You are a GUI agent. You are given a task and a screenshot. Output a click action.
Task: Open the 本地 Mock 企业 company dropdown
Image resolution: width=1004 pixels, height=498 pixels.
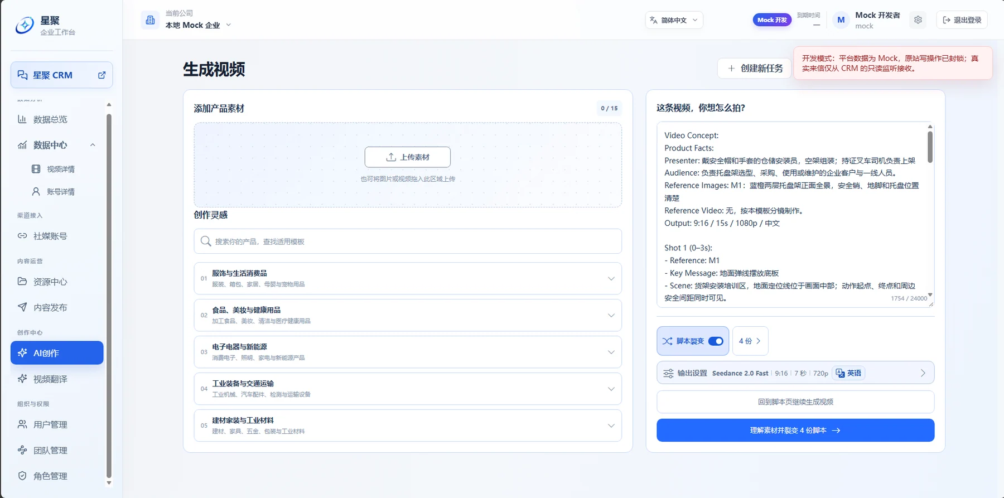point(198,25)
